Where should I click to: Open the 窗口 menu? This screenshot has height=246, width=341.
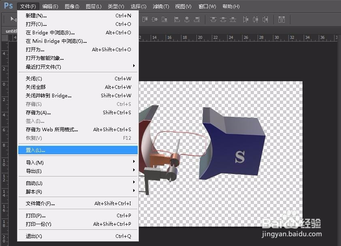pos(207,6)
